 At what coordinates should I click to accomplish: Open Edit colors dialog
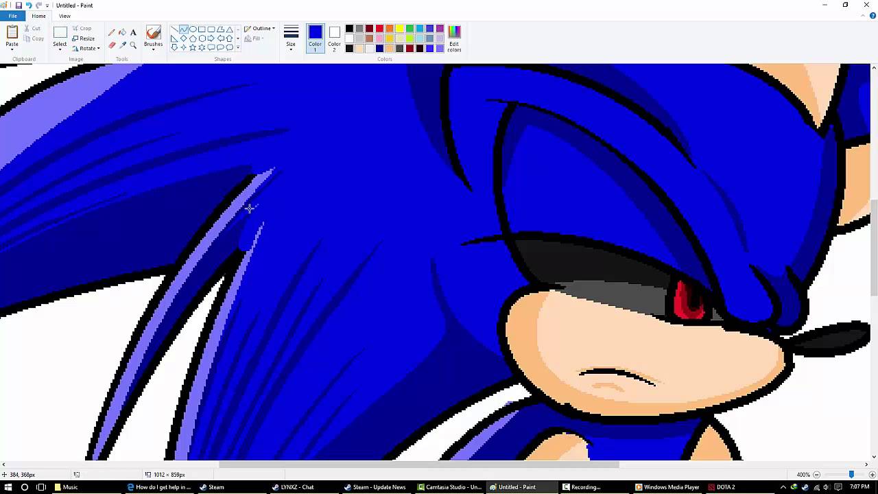(454, 38)
